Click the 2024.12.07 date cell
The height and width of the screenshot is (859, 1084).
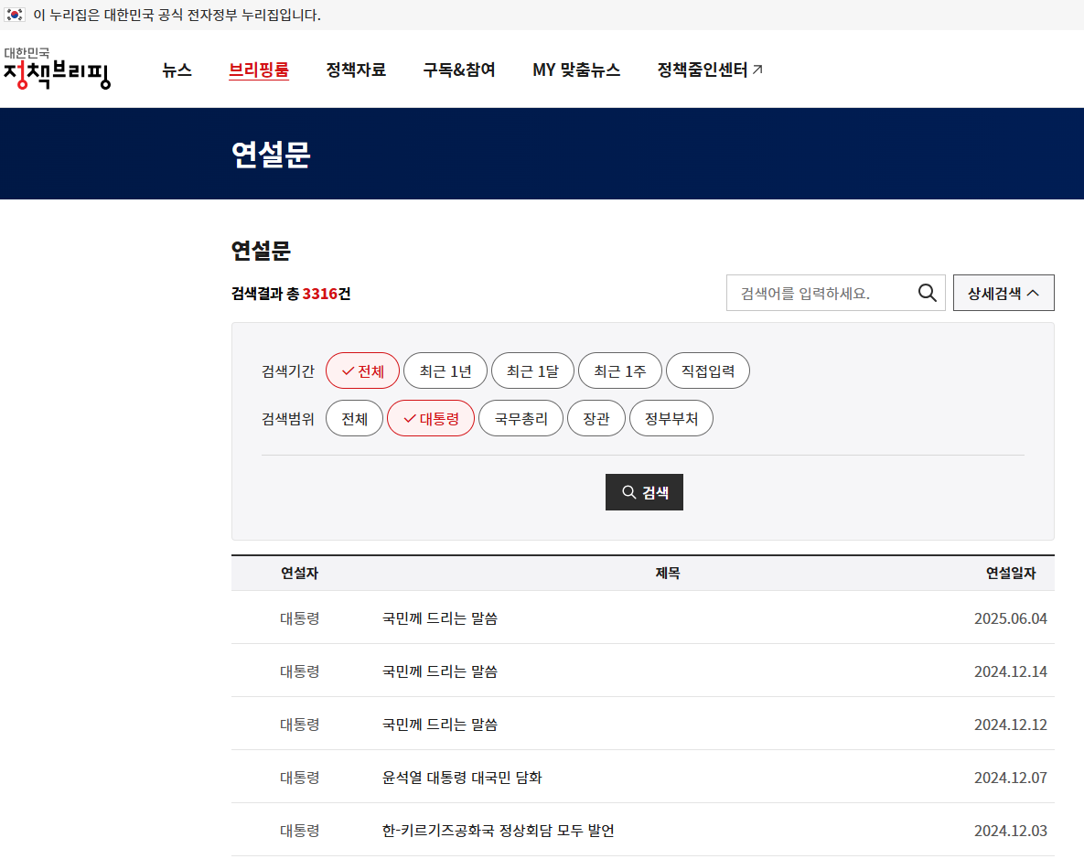click(1010, 778)
